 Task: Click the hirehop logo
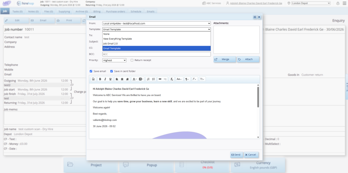pyautogui.click(x=25, y=3)
